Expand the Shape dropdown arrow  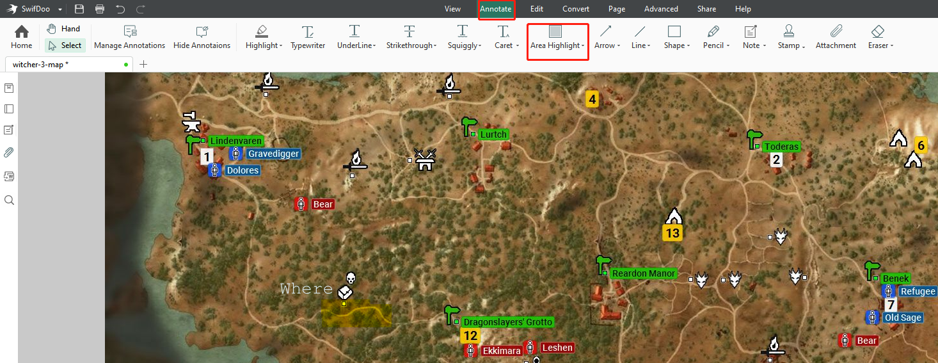pos(688,46)
